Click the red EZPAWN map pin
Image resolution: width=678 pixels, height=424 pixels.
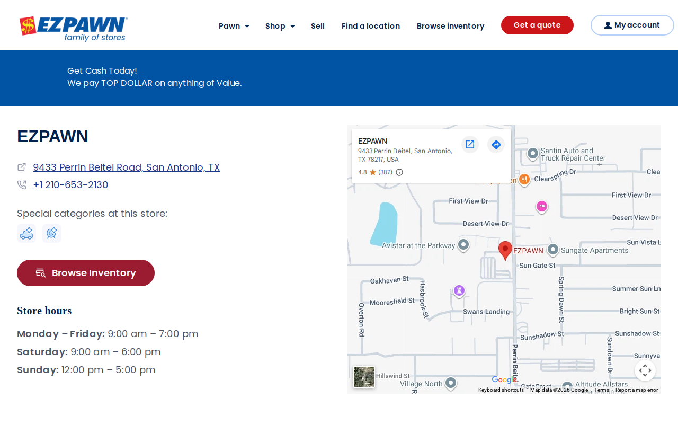pos(505,250)
